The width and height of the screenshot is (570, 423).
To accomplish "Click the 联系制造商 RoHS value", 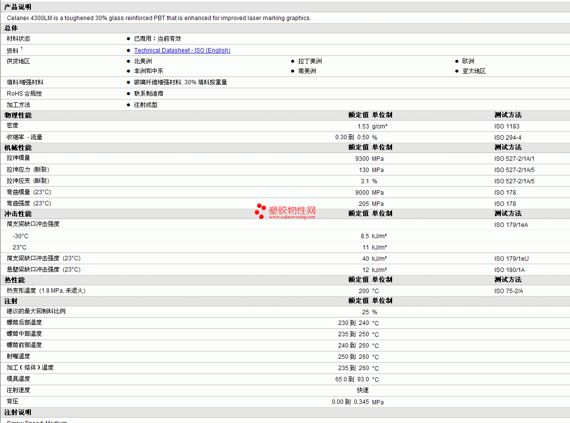I will [x=149, y=94].
